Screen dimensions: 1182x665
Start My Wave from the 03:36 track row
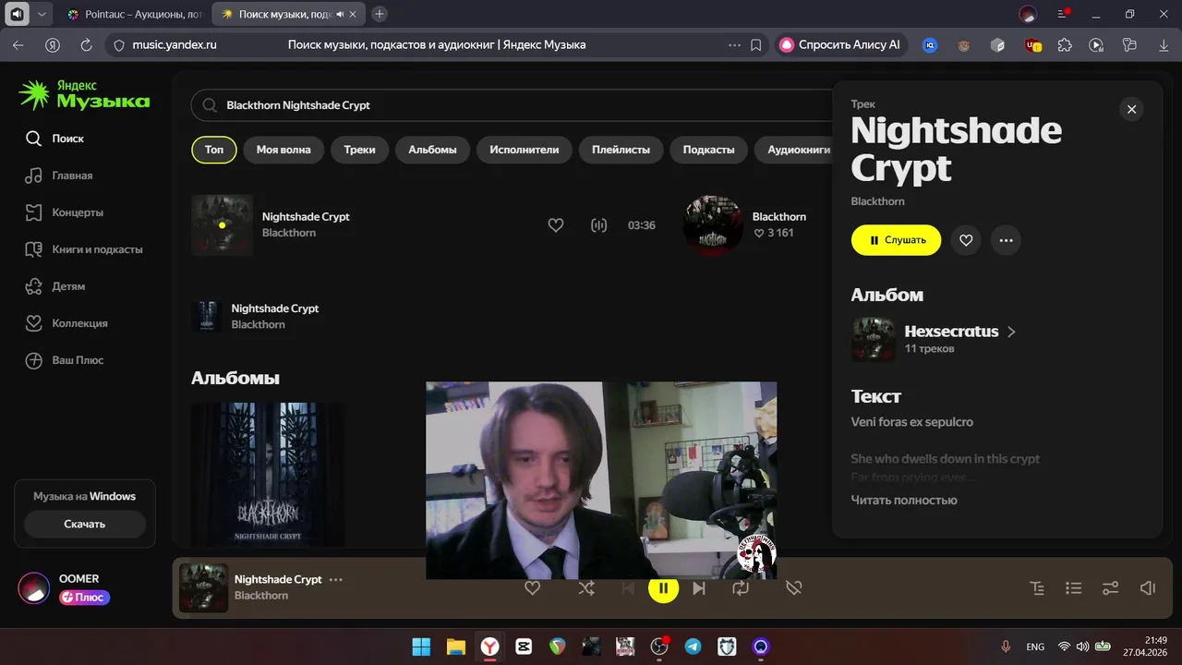point(599,224)
